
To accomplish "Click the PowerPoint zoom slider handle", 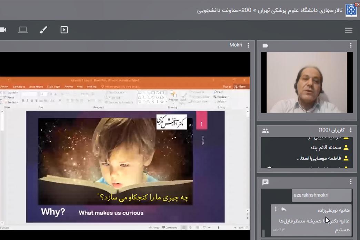I will (218, 228).
